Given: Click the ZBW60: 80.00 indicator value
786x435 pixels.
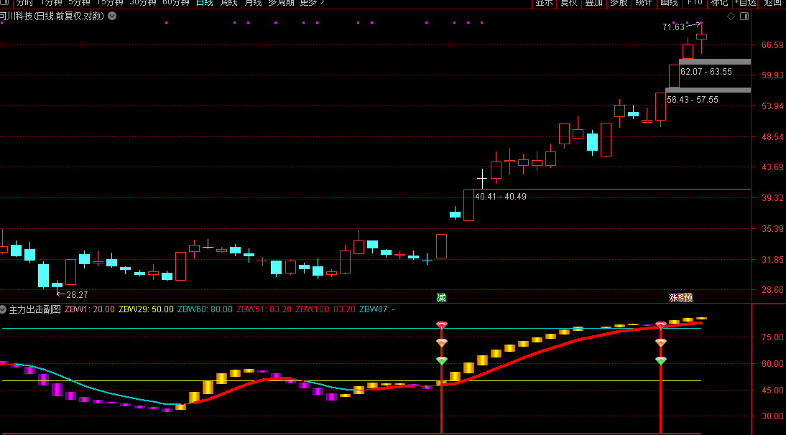Looking at the screenshot, I should click(x=205, y=309).
